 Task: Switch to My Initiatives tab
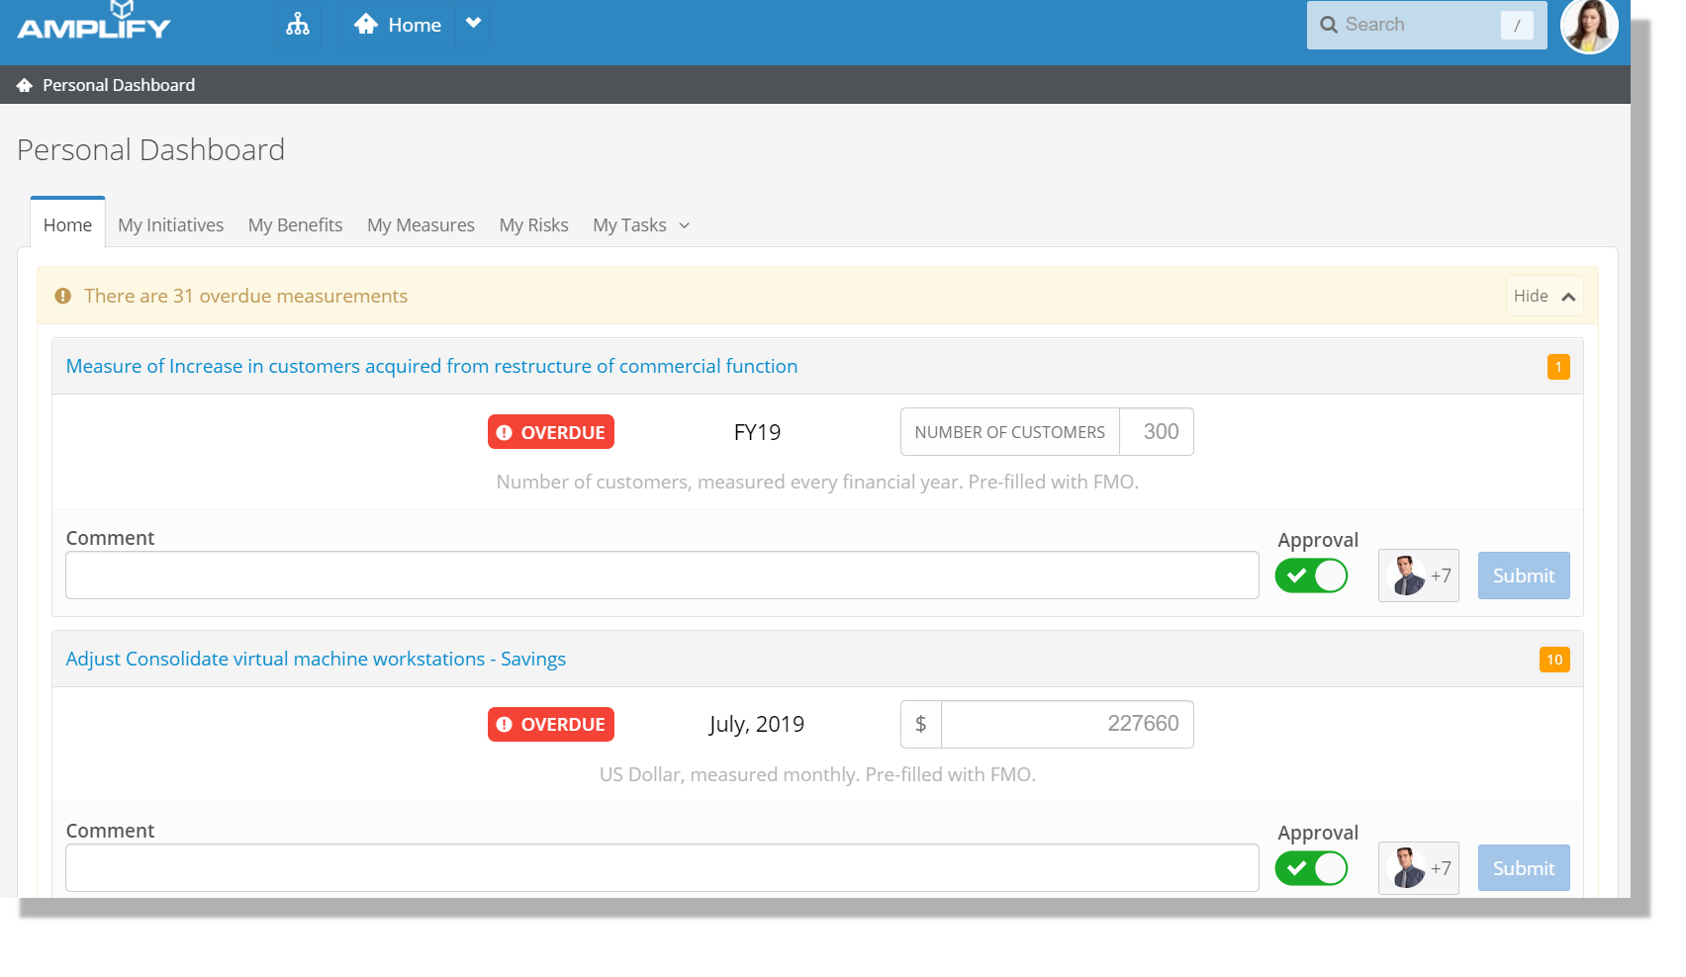click(x=170, y=225)
